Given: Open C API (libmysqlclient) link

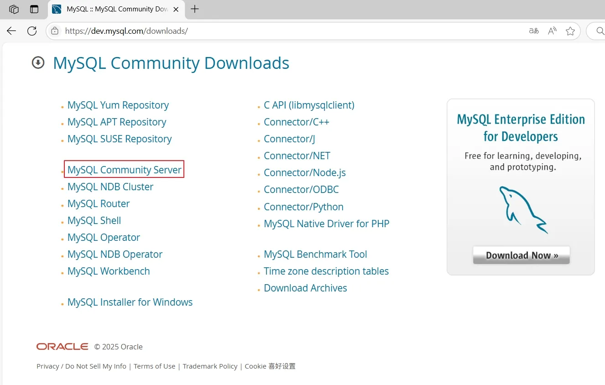Looking at the screenshot, I should click(309, 105).
